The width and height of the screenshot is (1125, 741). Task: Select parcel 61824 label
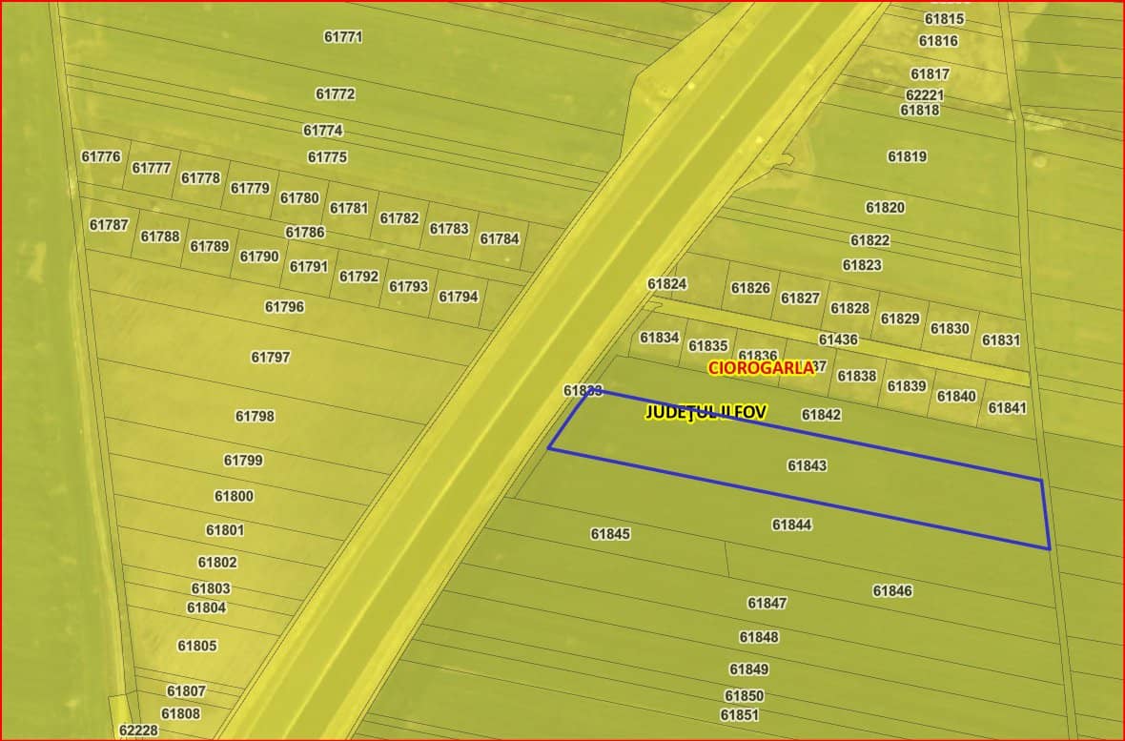point(667,284)
